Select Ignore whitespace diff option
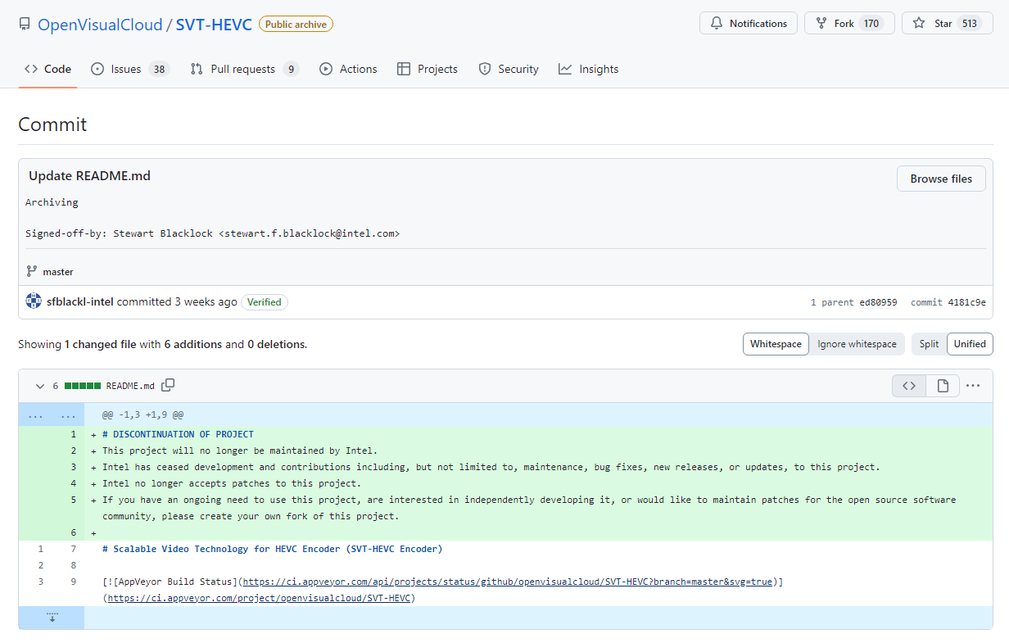 coord(857,344)
